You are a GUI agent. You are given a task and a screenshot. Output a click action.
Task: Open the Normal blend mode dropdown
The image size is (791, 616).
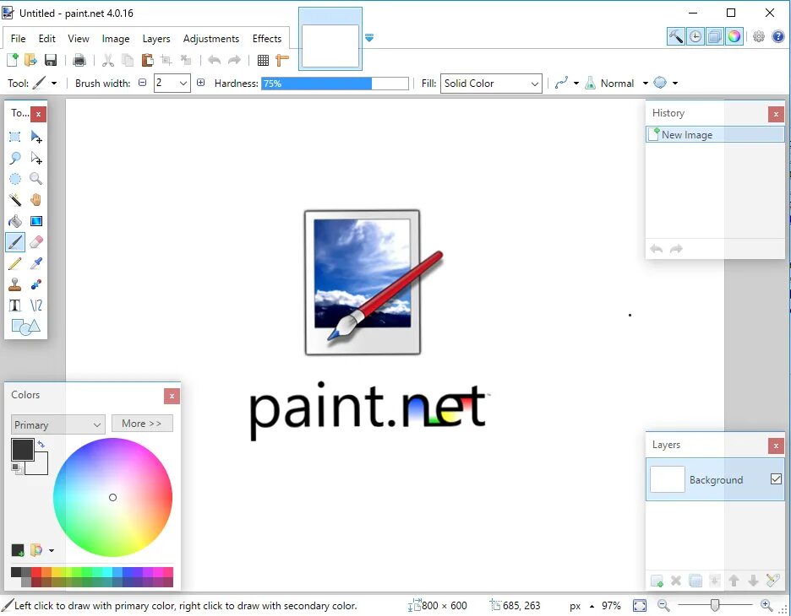[645, 83]
